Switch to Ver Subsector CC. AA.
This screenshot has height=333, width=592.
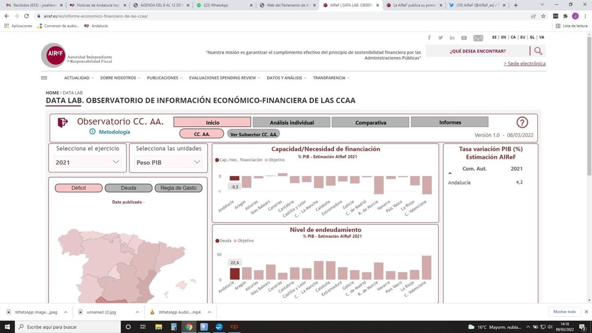coord(254,134)
